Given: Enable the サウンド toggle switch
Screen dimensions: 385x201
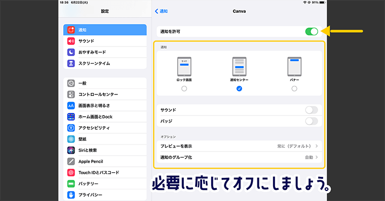Looking at the screenshot, I should click(x=312, y=110).
